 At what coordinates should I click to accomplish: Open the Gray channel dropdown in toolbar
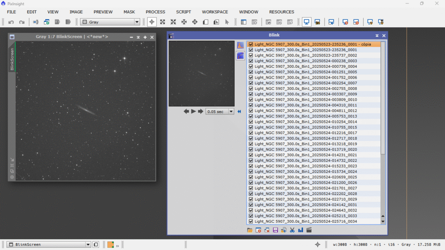point(137,22)
